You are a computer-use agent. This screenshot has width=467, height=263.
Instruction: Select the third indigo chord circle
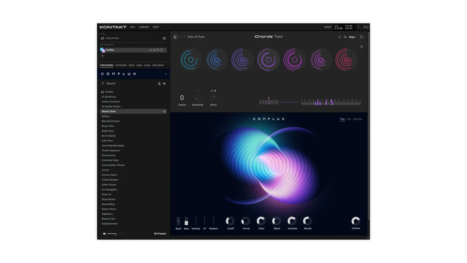coord(243,60)
